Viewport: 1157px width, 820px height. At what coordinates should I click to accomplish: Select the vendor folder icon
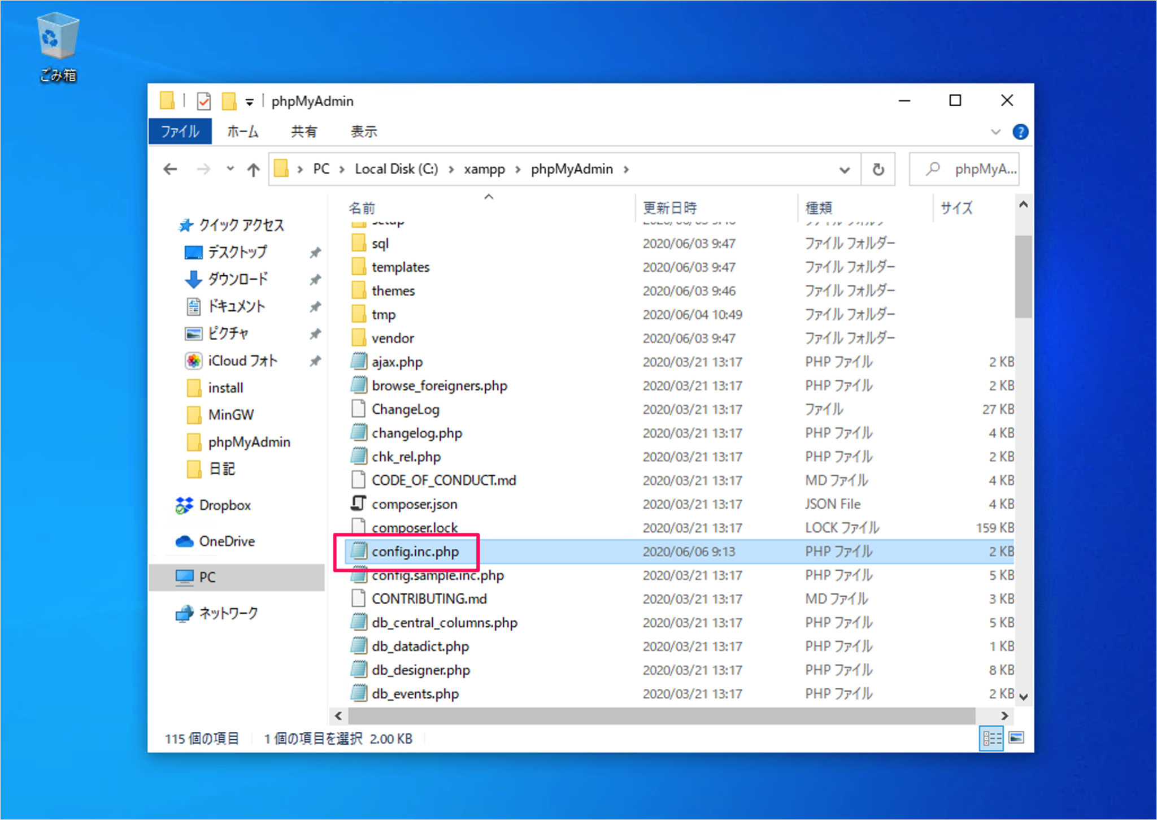click(x=358, y=338)
